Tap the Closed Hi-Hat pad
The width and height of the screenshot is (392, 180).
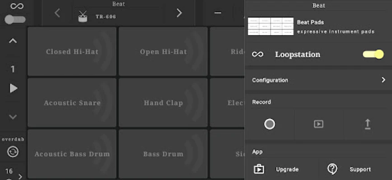(x=72, y=51)
